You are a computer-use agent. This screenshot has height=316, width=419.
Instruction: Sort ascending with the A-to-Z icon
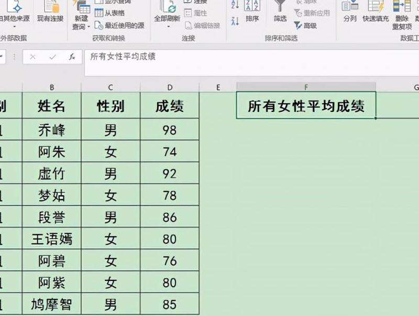(x=235, y=5)
